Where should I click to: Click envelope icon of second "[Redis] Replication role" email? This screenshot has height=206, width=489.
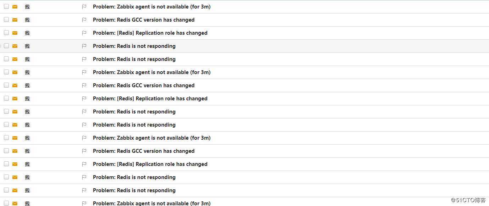click(15, 99)
